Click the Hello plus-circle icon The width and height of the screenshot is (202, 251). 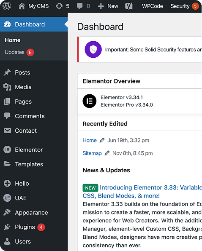click(x=7, y=184)
